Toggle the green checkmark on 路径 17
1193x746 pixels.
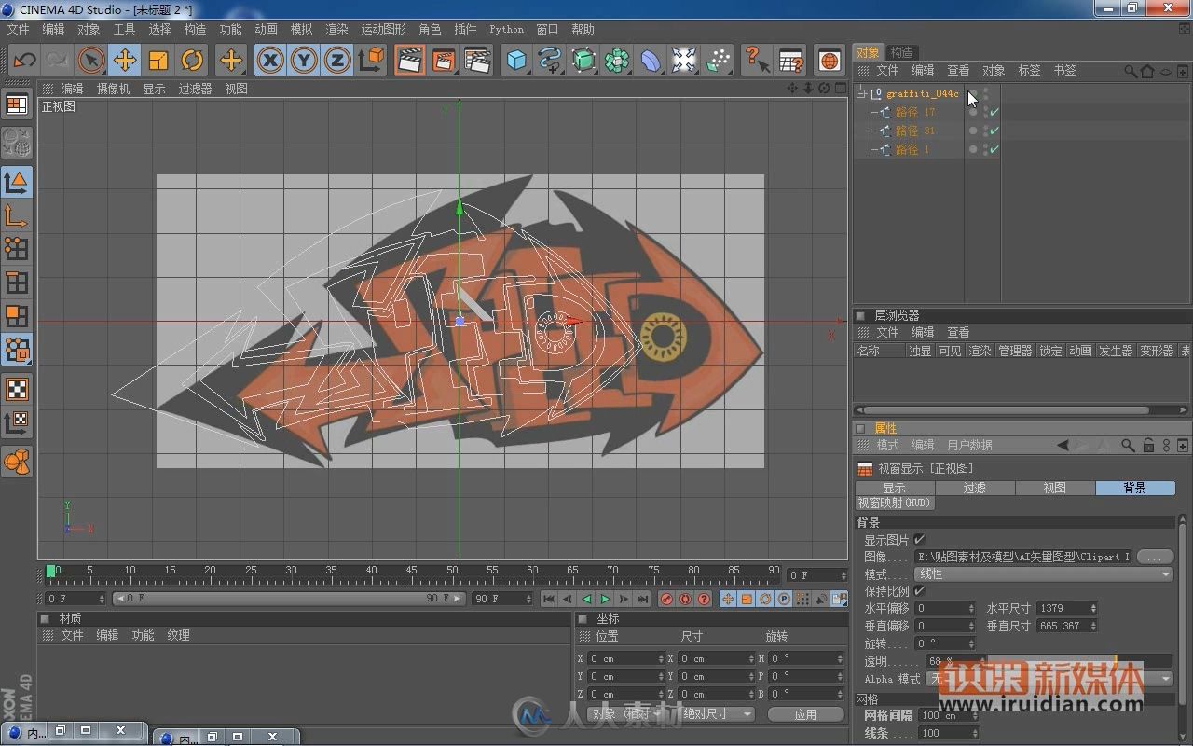pos(994,112)
